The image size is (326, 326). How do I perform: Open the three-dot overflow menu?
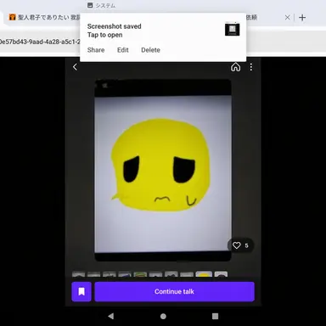tap(251, 67)
